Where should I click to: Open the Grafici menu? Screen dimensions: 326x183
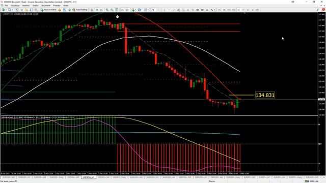[36, 6]
